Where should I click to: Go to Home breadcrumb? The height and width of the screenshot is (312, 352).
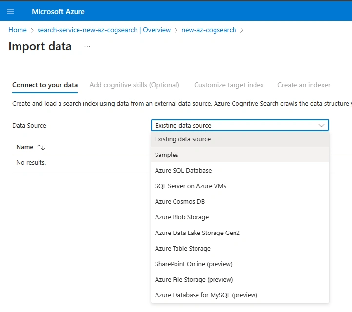[x=18, y=30]
